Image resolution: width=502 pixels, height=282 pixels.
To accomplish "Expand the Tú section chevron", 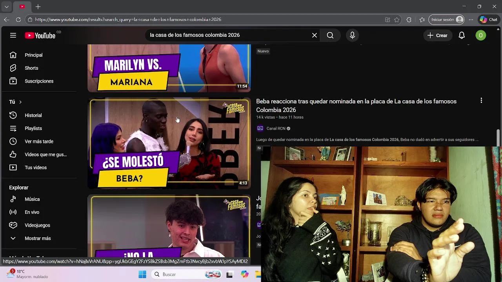I will pos(20,102).
